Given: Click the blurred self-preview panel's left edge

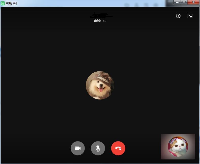Looking at the screenshot, I should coord(162,147).
